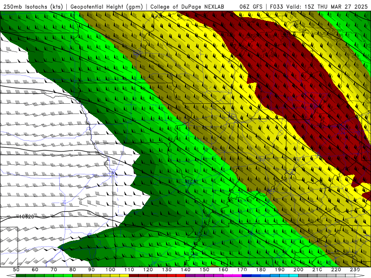
Task: Click the "15Z THU MAR 27 2025" valid time
Action: point(336,7)
